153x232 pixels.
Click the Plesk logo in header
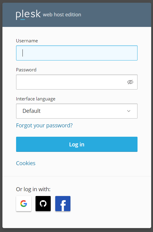point(28,15)
